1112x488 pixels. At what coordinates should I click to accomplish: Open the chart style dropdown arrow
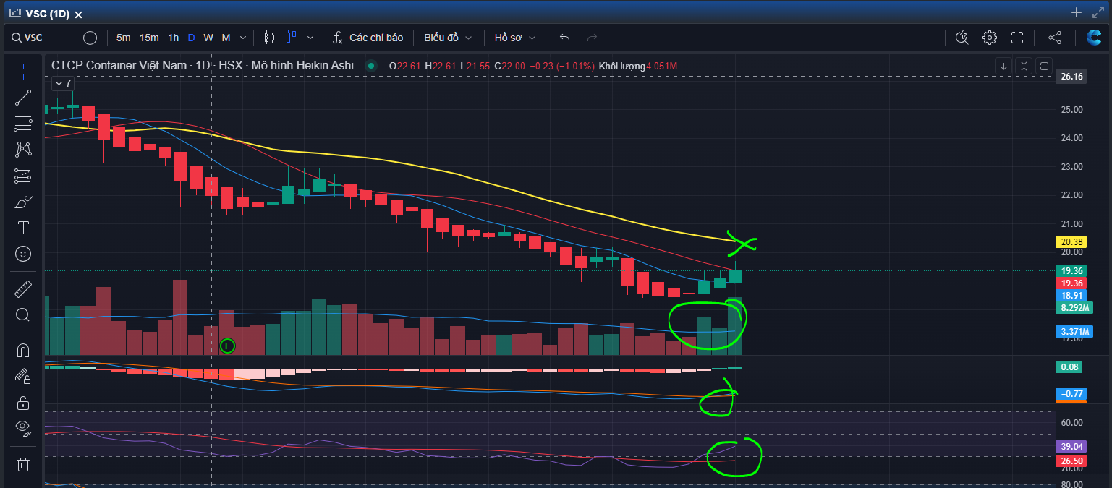click(311, 38)
